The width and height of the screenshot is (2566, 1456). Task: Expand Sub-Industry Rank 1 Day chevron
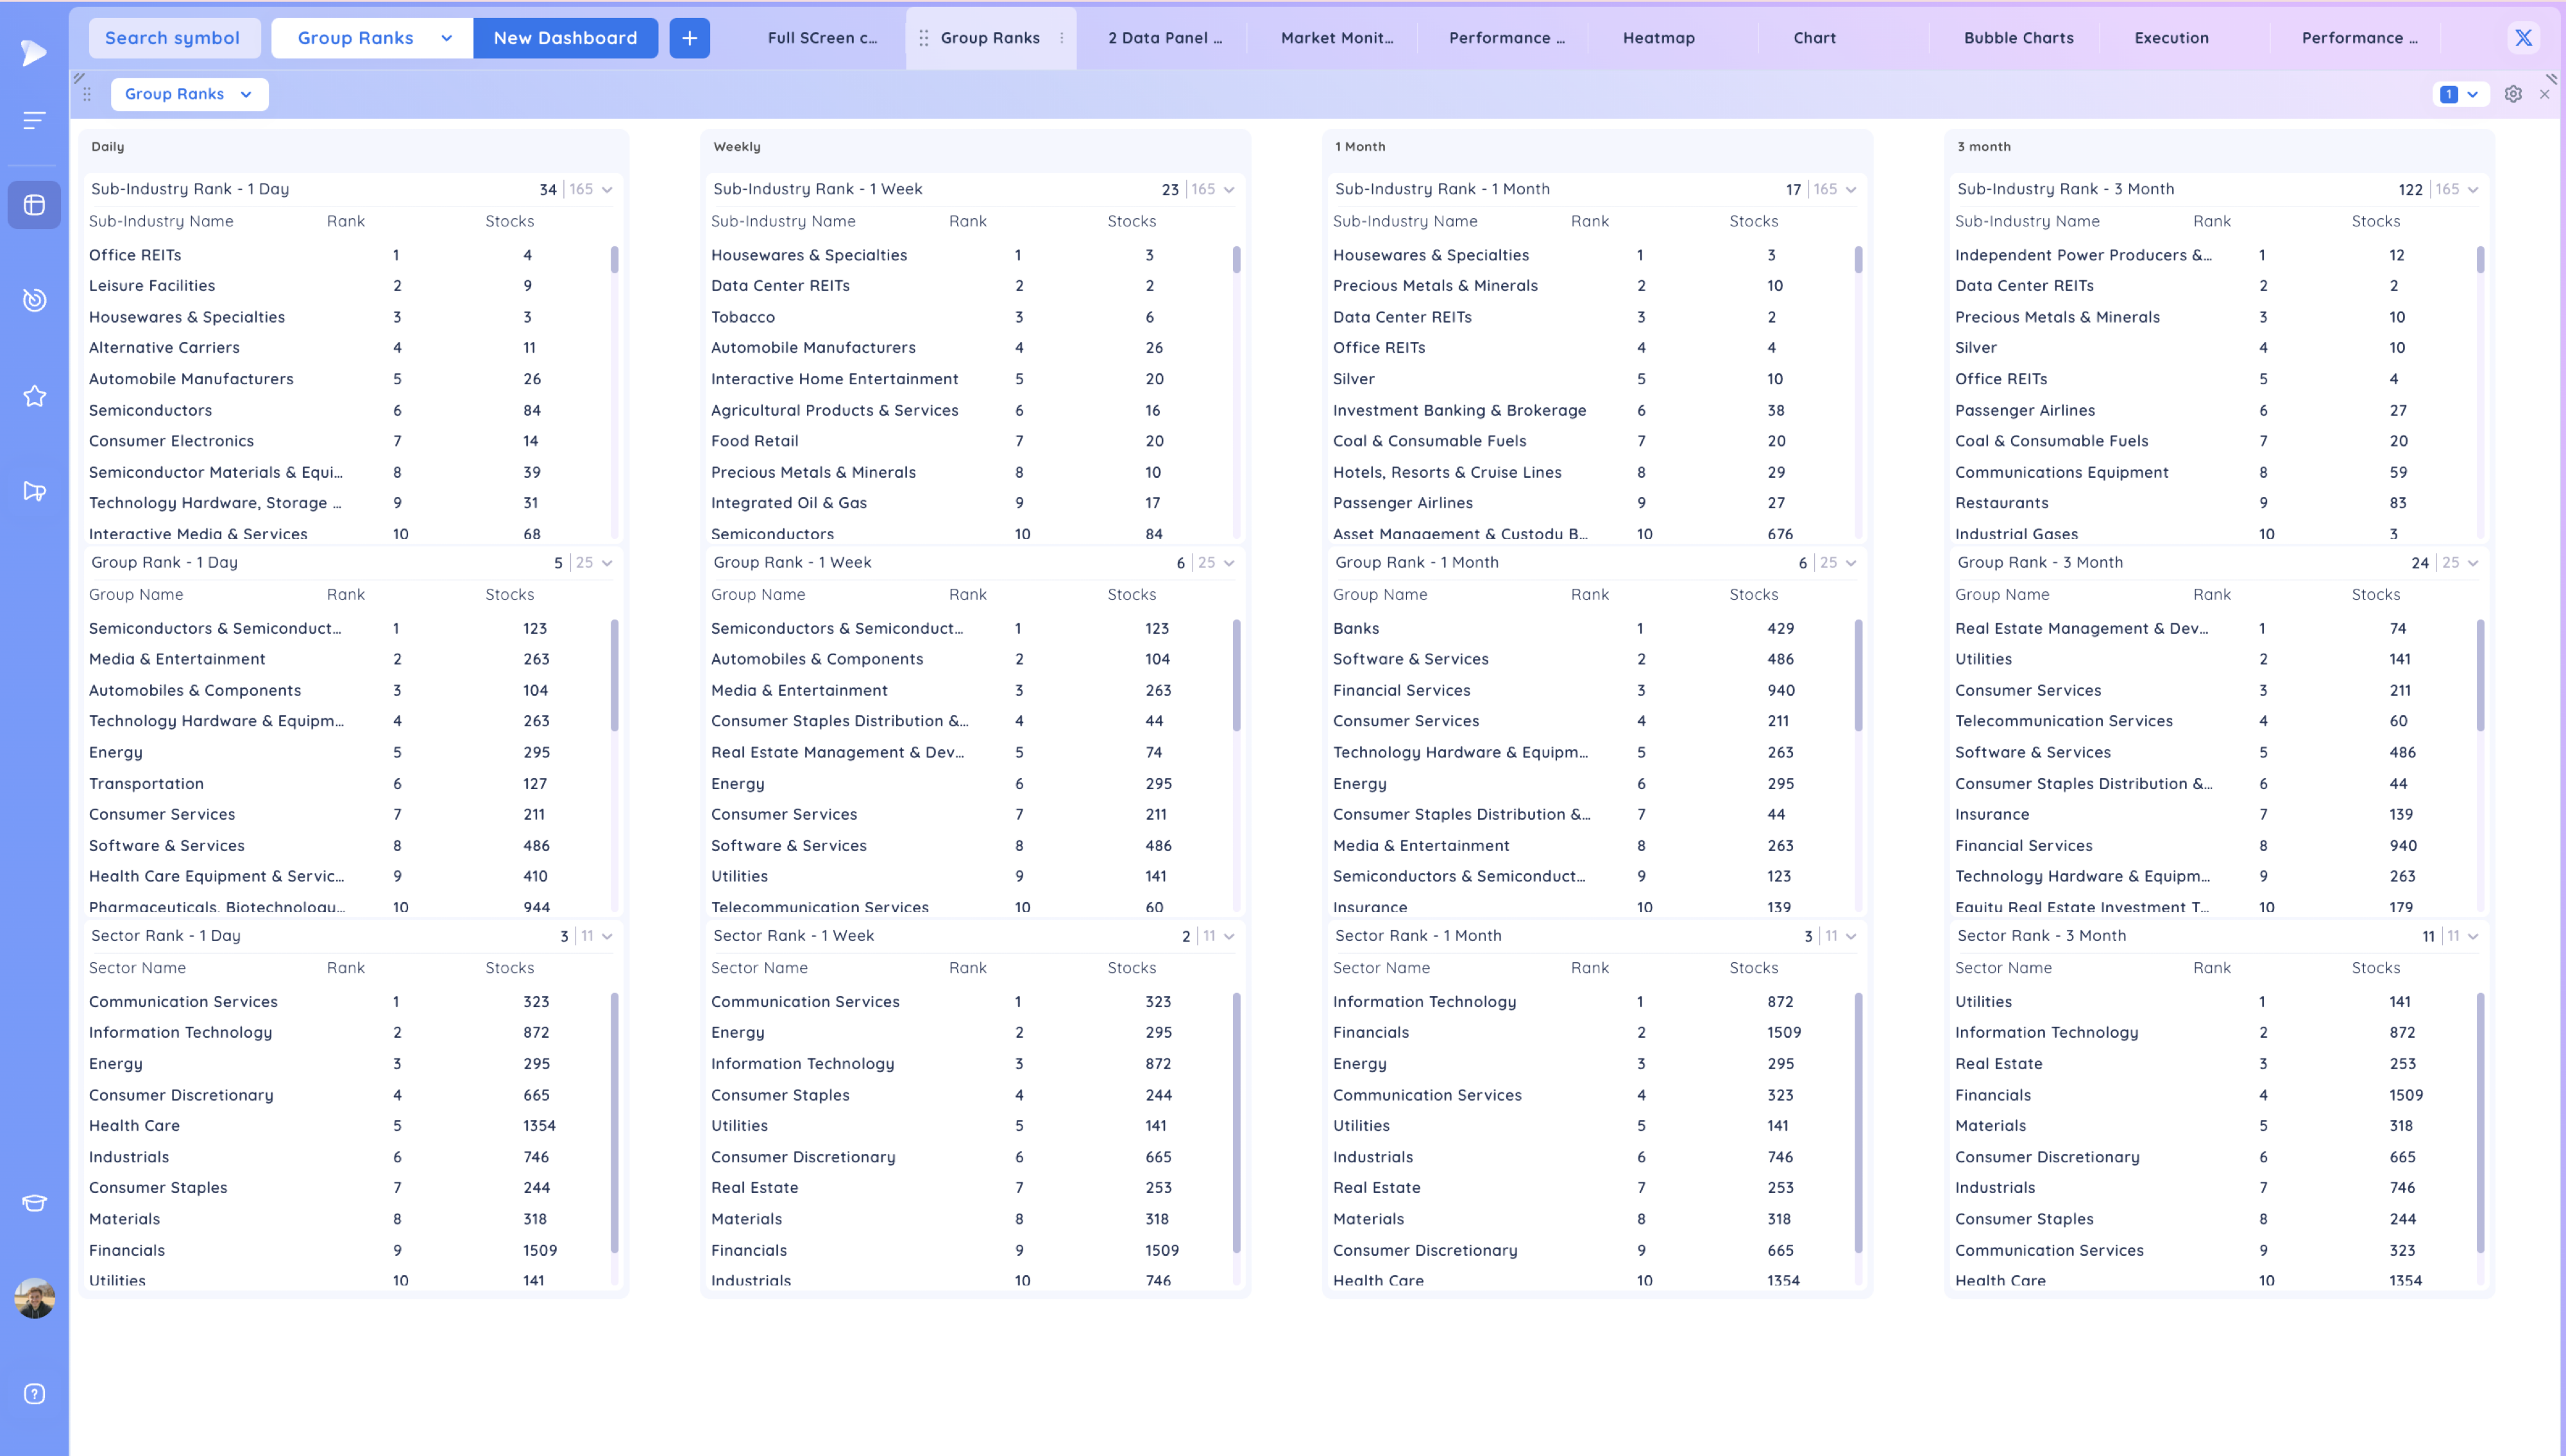point(607,190)
